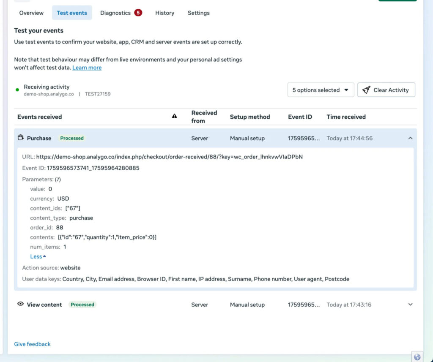The width and height of the screenshot is (433, 362).
Task: Click the Purchase event shopping bag icon
Action: tap(20, 138)
